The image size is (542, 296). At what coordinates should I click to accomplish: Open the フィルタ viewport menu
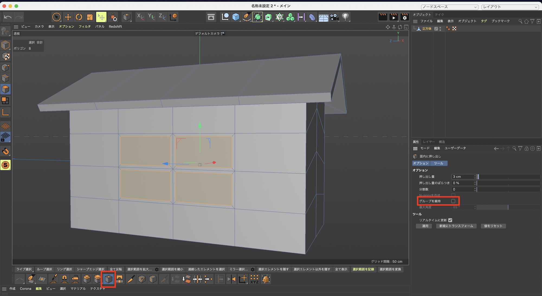coord(85,27)
